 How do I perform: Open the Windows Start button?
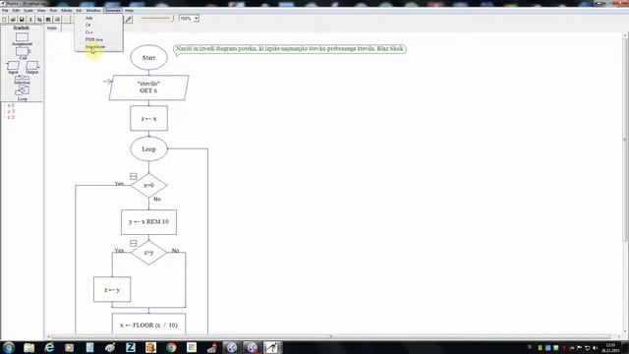click(x=9, y=347)
